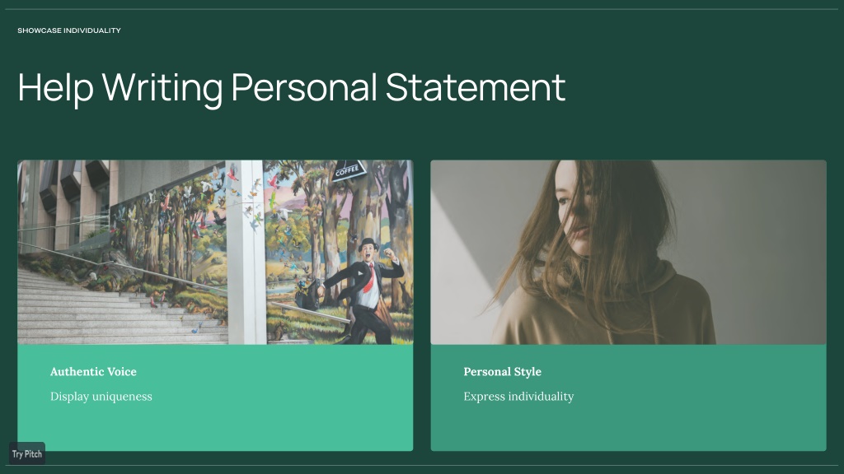The width and height of the screenshot is (844, 474).
Task: Click the COFFEE sign in the mural
Action: coord(348,171)
